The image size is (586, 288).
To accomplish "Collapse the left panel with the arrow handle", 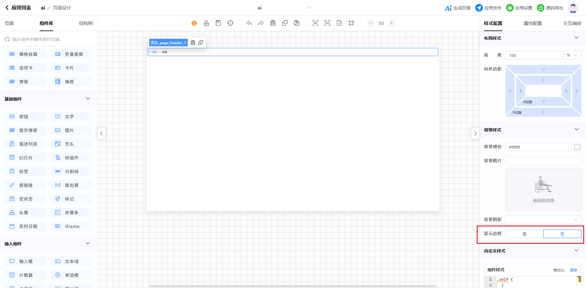I will click(x=102, y=133).
